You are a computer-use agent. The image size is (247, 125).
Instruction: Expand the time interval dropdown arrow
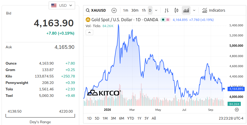(156, 11)
